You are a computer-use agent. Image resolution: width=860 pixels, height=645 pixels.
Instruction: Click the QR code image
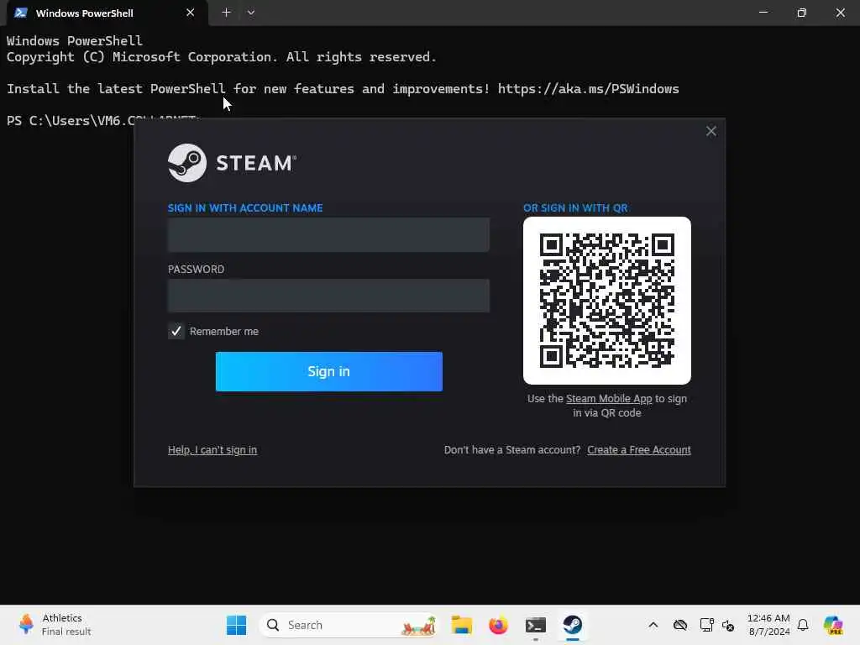click(606, 301)
